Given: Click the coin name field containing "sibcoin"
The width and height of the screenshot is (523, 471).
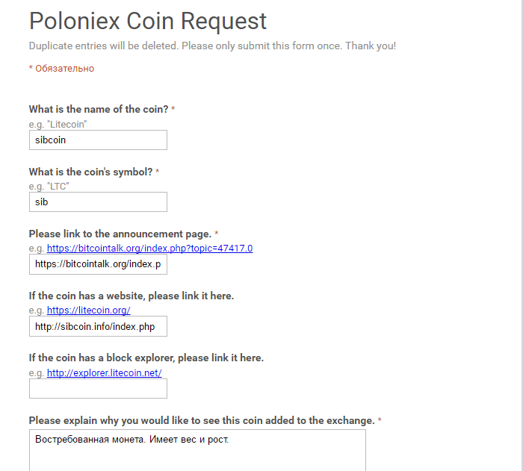Looking at the screenshot, I should [x=98, y=140].
